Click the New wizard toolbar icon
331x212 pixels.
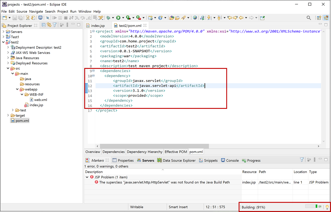5,18
